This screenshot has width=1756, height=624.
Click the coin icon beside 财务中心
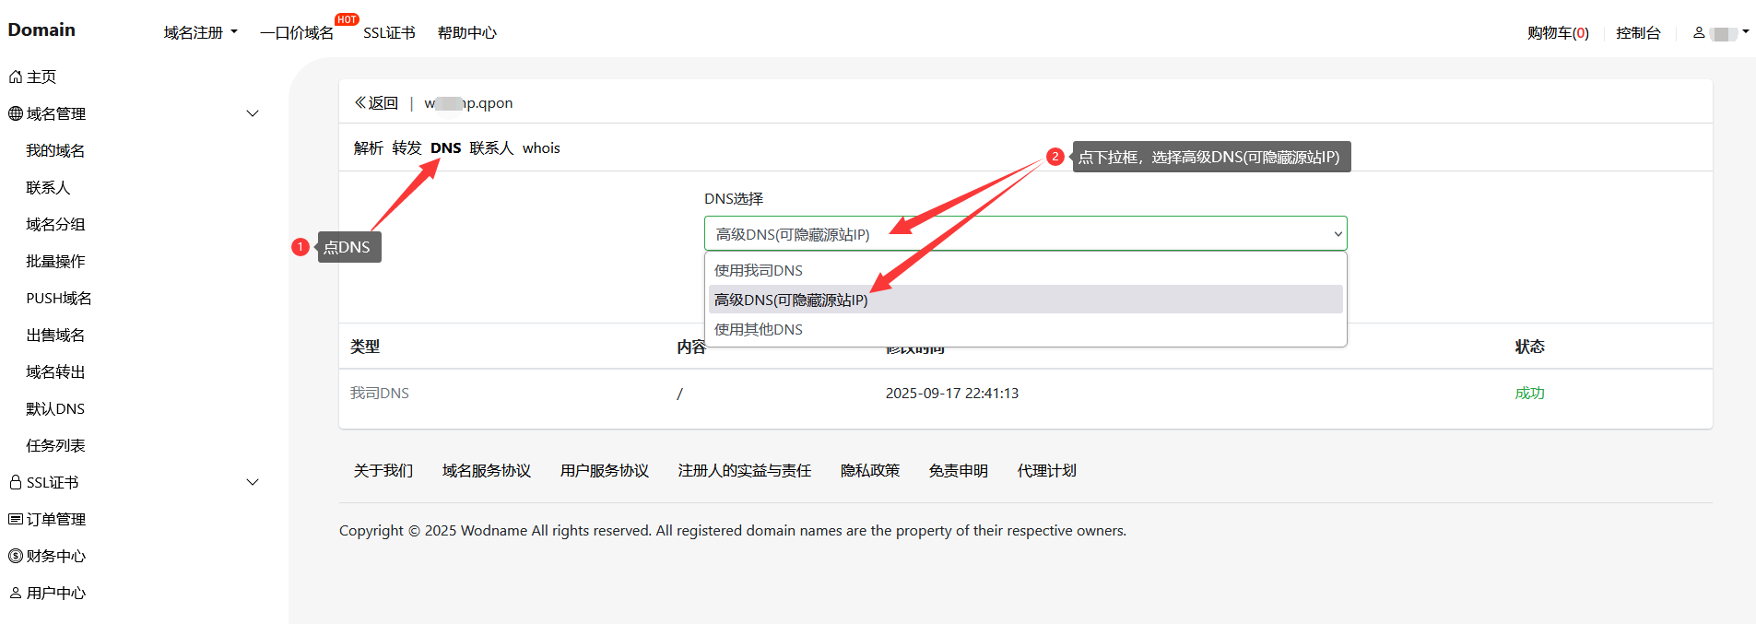[x=16, y=556]
